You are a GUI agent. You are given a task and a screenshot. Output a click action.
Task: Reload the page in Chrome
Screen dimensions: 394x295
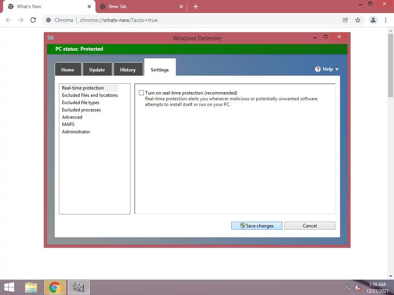[33, 20]
